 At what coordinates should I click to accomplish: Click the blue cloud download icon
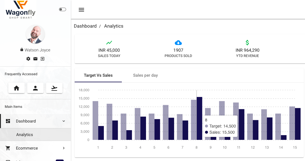[x=178, y=43]
